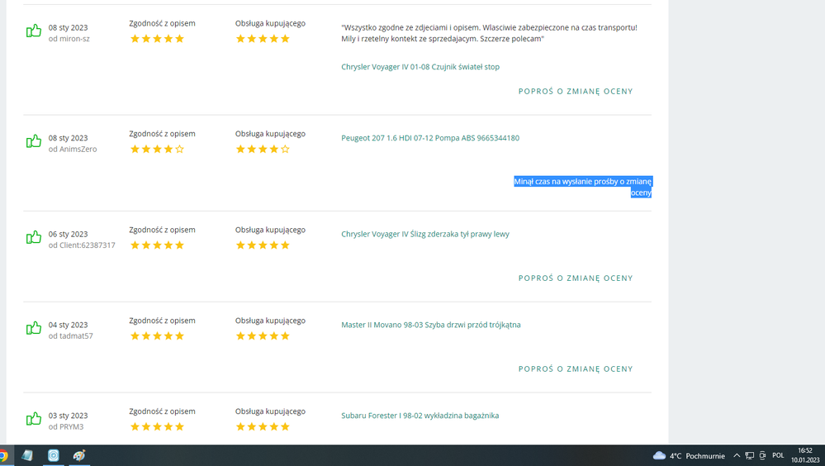Open Chrome browser from the taskbar
The width and height of the screenshot is (825, 466).
pos(3,455)
